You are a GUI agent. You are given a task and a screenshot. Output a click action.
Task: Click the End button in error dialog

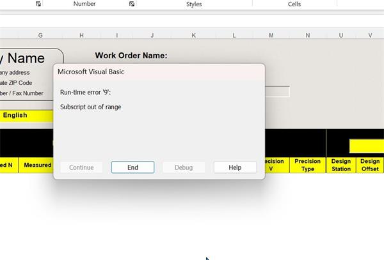coord(132,167)
